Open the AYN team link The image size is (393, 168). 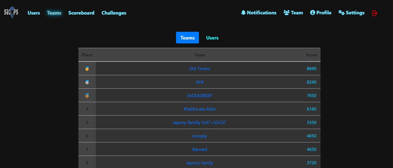tap(200, 82)
